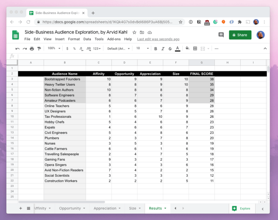Viewport: 278px width, 220px height.
Task: Collapse the menus with the up chevron
Action: (x=265, y=48)
